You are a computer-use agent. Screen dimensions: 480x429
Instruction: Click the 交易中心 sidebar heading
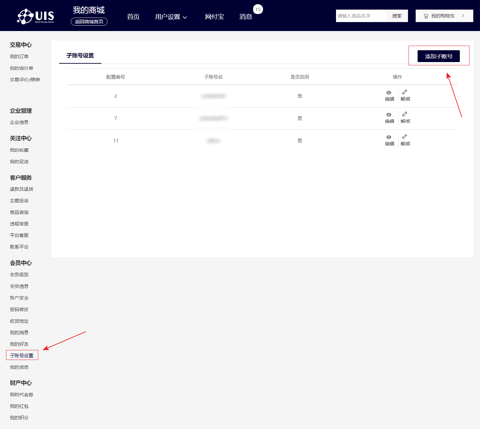[21, 45]
